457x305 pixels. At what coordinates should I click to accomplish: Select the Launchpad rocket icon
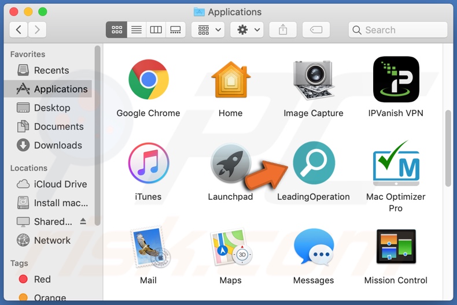[x=231, y=163]
